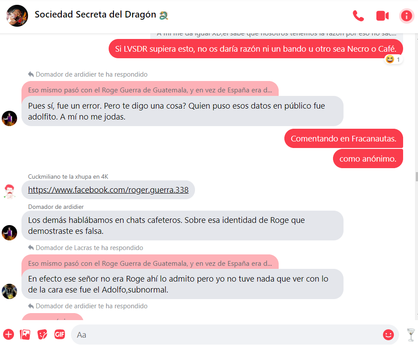Open the roger.guerra.338 Facebook link

[x=108, y=190]
